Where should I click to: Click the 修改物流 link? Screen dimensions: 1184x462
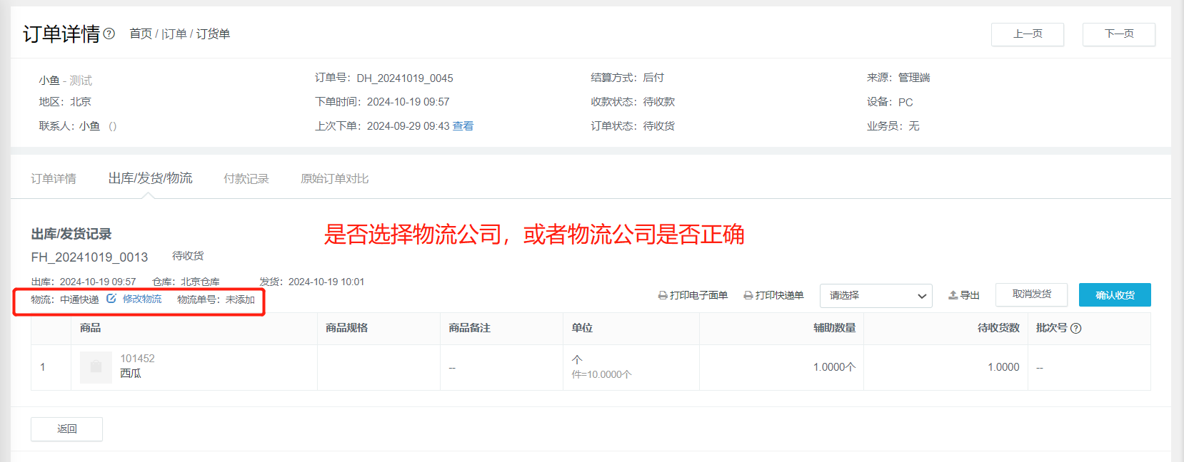(142, 299)
